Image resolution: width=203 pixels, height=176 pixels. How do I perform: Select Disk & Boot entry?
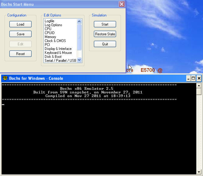point(53,57)
